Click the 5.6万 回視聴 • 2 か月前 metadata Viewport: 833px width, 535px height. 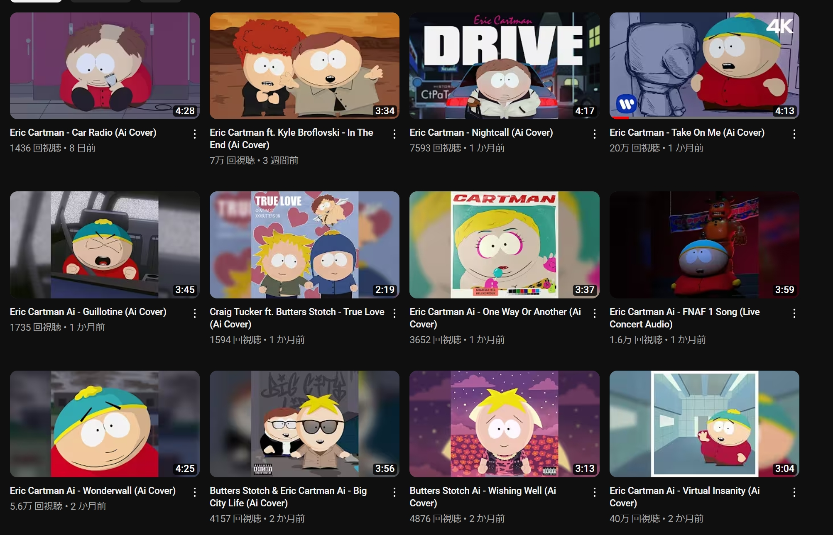[58, 506]
